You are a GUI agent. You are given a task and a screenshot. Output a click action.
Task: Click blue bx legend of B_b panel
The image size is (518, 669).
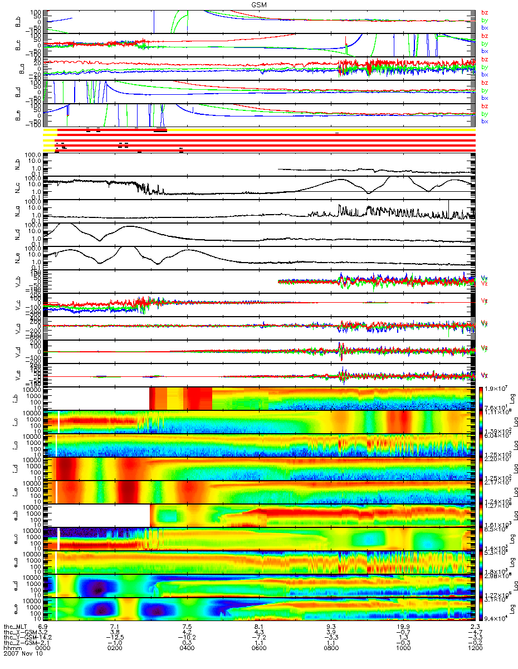(485, 27)
